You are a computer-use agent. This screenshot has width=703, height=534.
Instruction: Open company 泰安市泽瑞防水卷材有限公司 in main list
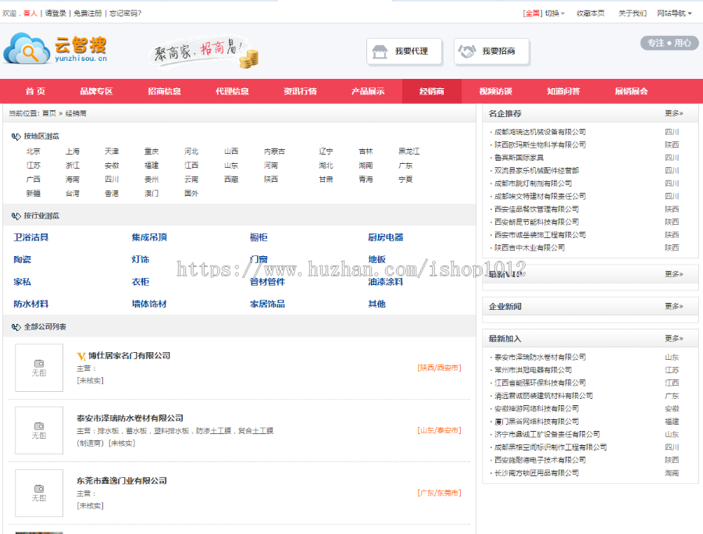tap(130, 418)
